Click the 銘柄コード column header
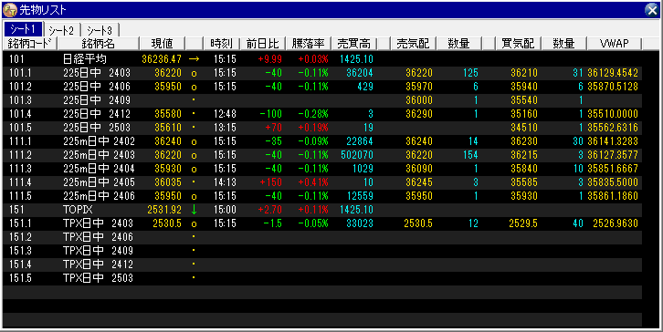663x332 pixels. [x=30, y=44]
